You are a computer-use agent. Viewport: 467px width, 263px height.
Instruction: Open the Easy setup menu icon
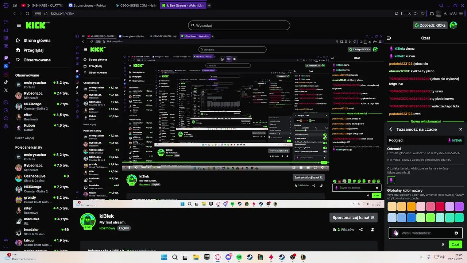(462, 14)
